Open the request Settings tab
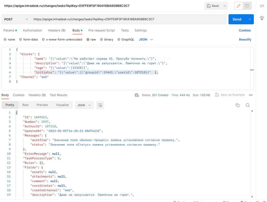The width and height of the screenshot is (267, 202). click(141, 30)
